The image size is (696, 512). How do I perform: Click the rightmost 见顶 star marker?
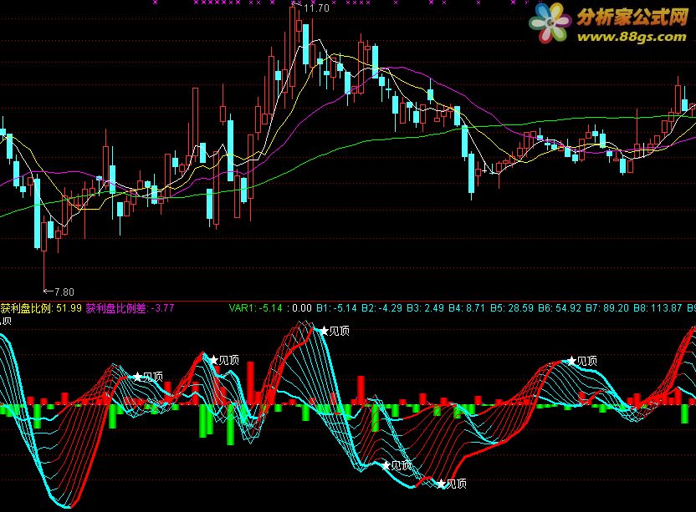[572, 361]
